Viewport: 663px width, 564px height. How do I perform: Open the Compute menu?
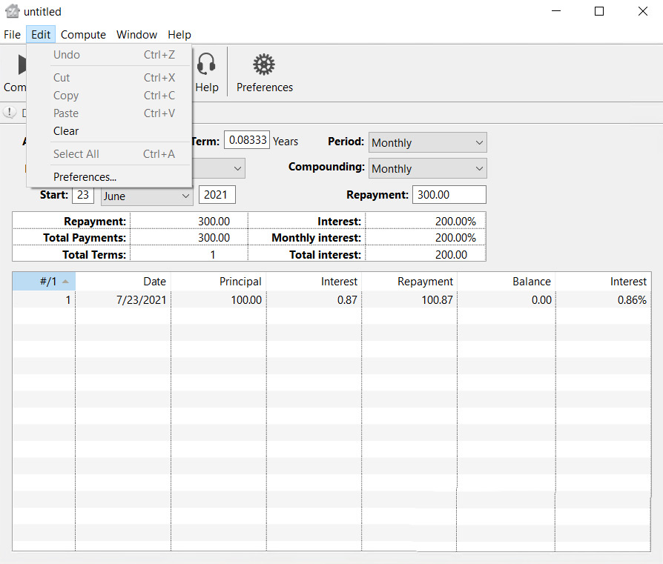click(x=83, y=35)
